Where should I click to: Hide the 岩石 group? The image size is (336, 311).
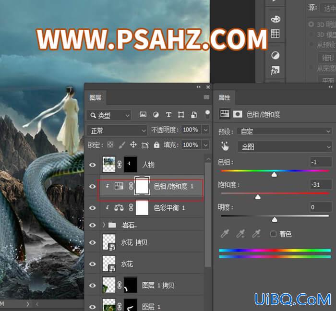(x=93, y=225)
